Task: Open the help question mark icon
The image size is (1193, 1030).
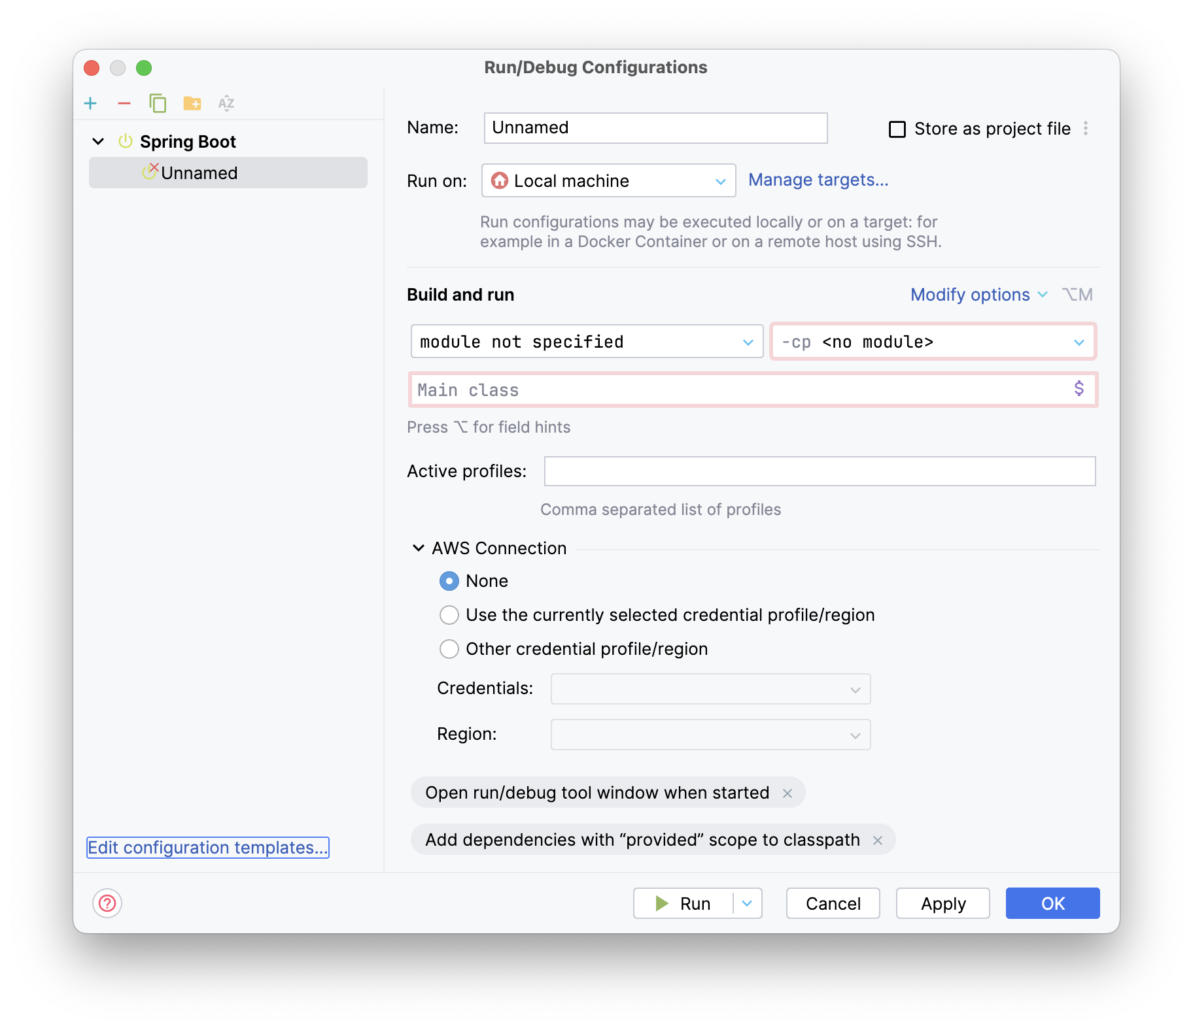Action: 107,903
